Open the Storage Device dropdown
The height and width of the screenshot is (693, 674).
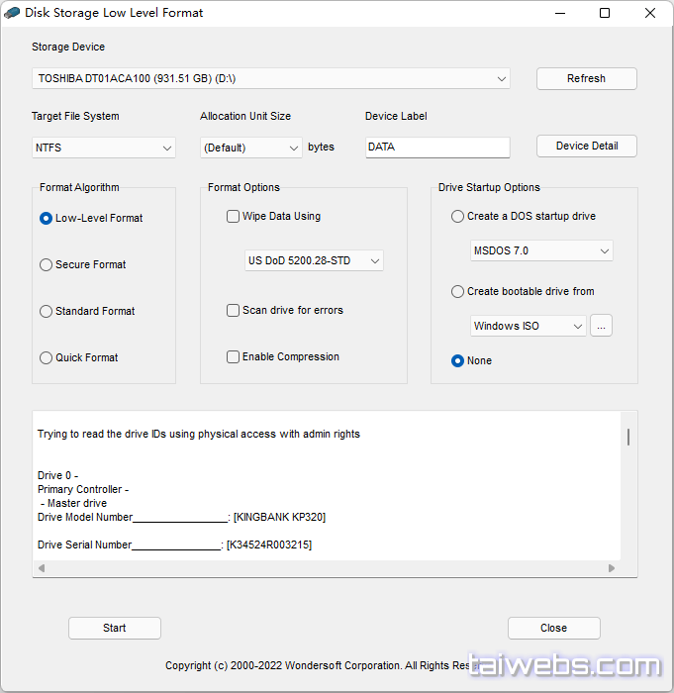click(x=270, y=78)
